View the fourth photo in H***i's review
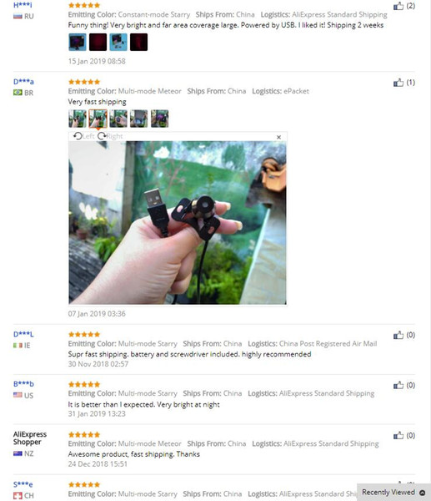The height and width of the screenshot is (501, 431). tap(138, 42)
